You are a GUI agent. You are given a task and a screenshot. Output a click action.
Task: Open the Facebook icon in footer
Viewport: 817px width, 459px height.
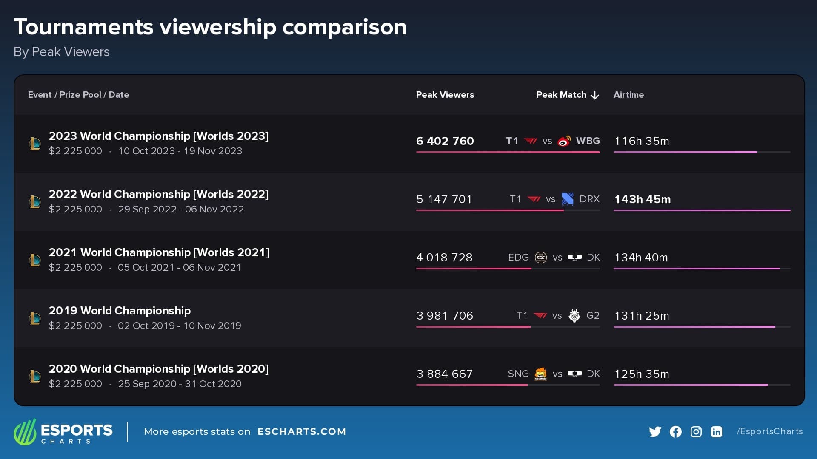675,432
